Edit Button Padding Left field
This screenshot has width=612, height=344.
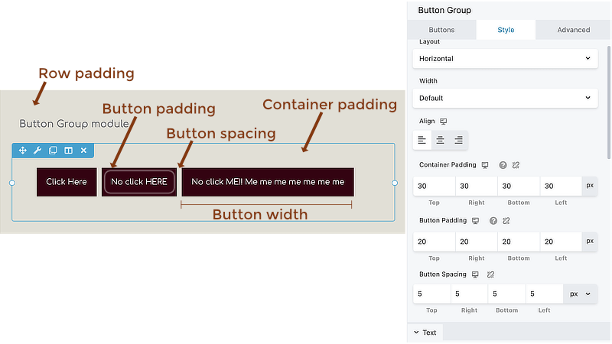pos(561,242)
